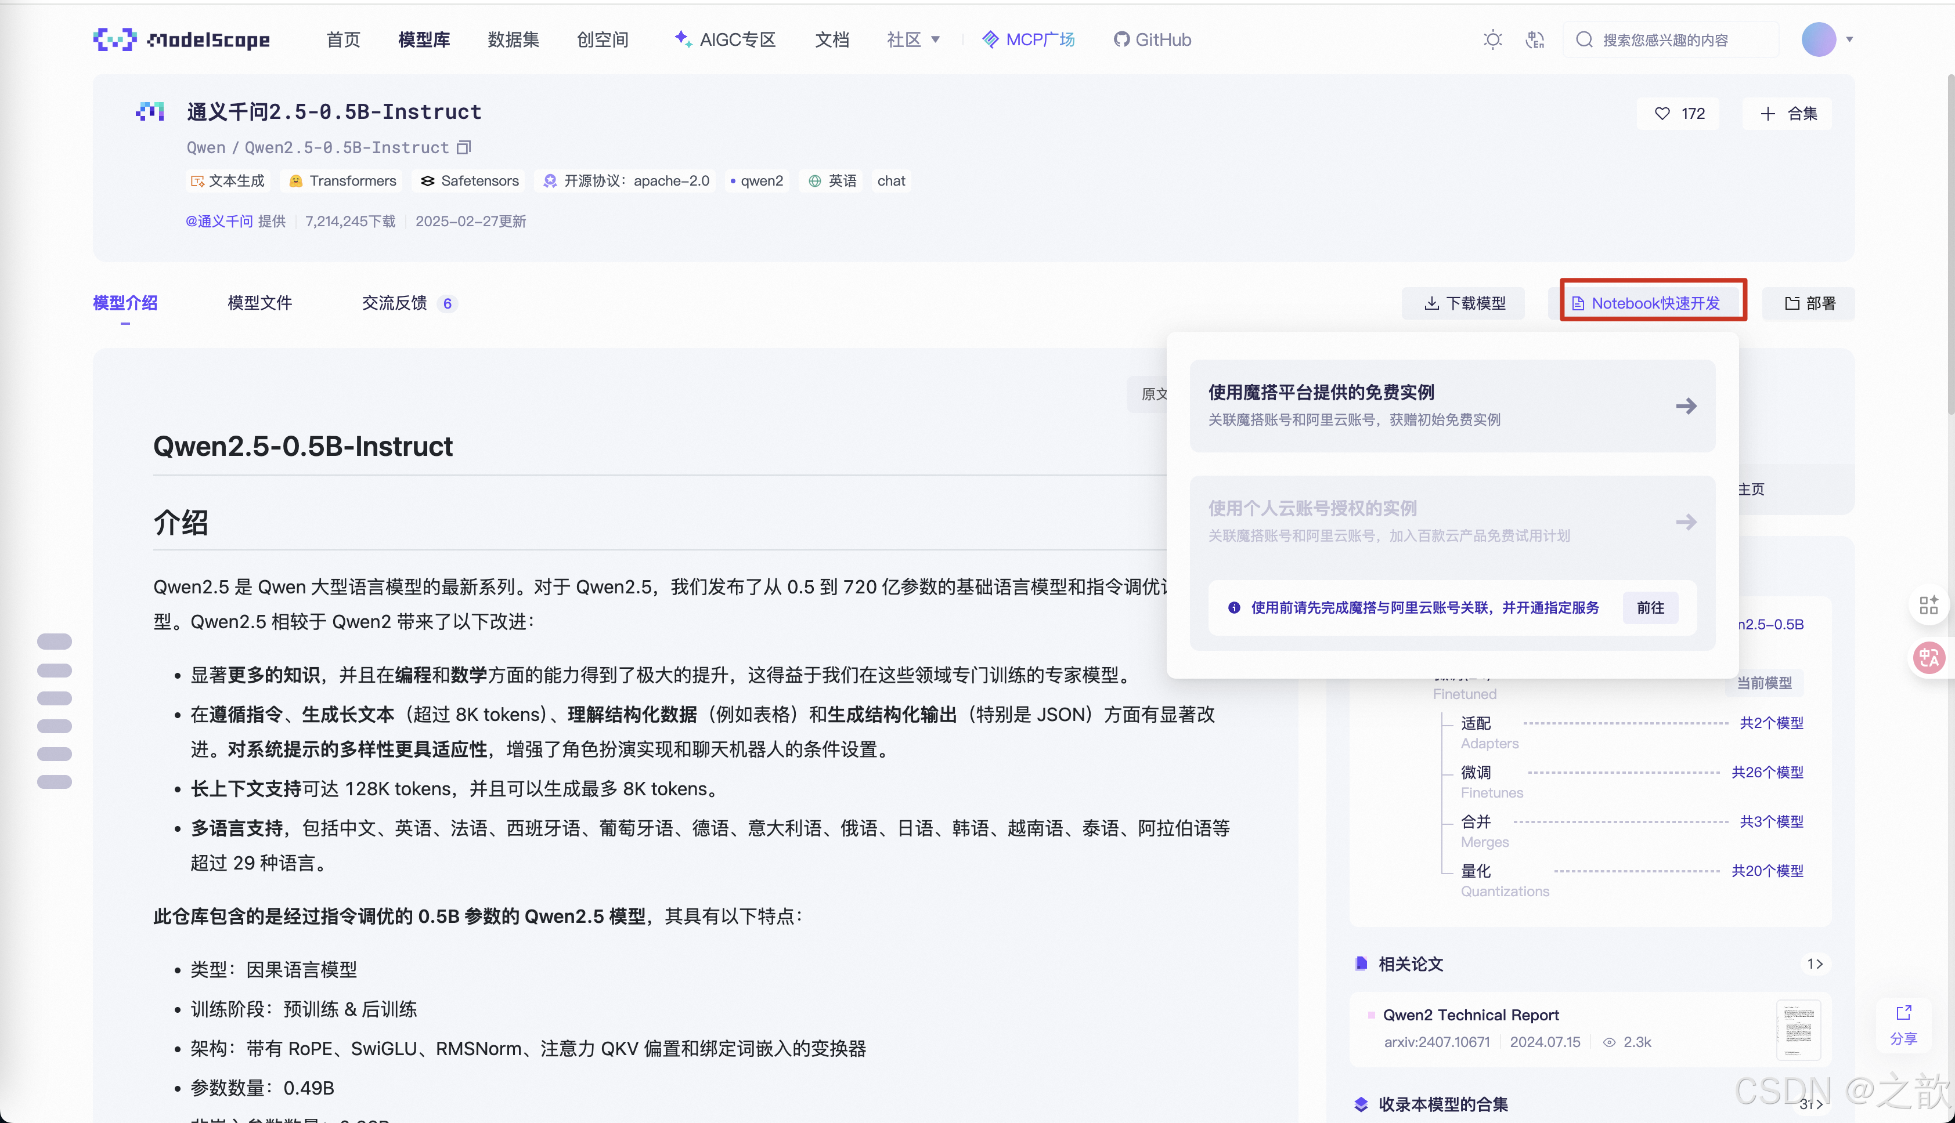Click the 下载模型 download button
Viewport: 1955px width, 1123px height.
click(x=1463, y=303)
